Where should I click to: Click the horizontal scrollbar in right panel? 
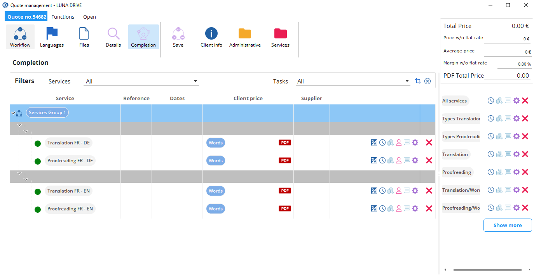pyautogui.click(x=487, y=270)
